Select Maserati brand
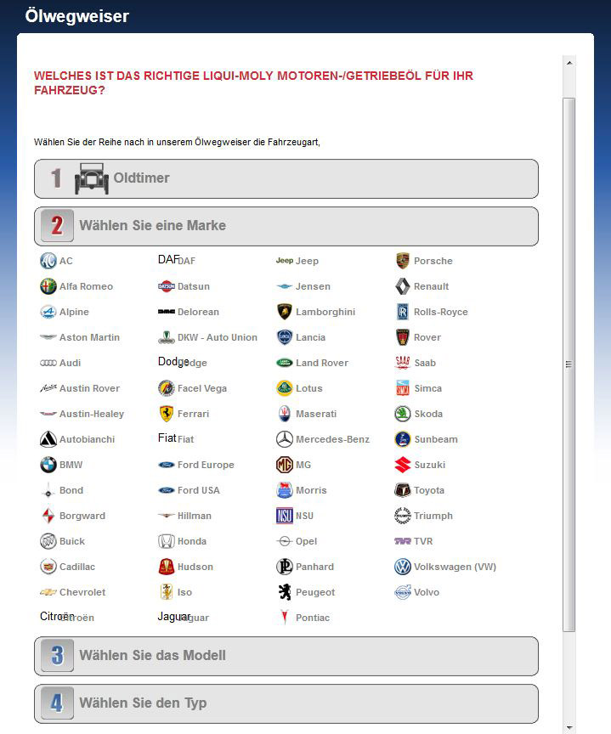The width and height of the screenshot is (611, 734). pos(316,414)
